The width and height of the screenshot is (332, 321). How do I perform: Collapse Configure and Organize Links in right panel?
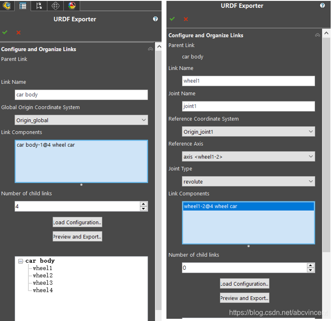click(x=317, y=35)
